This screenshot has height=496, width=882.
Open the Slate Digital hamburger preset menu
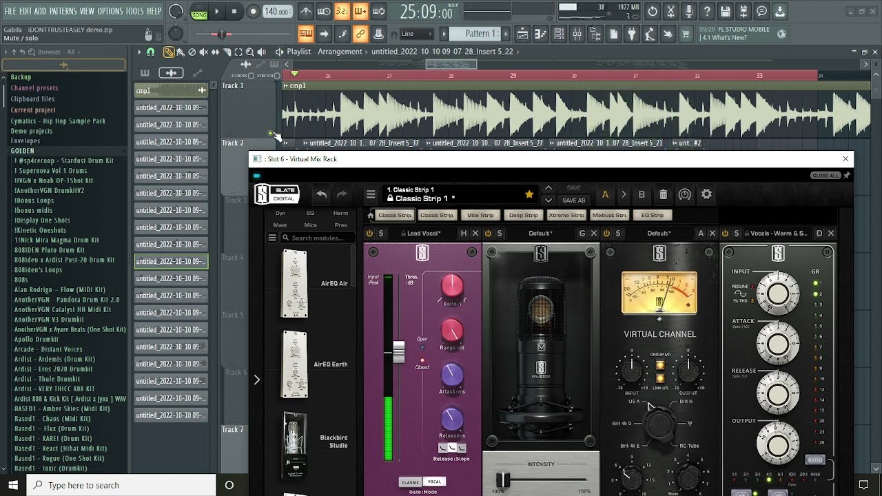point(371,194)
